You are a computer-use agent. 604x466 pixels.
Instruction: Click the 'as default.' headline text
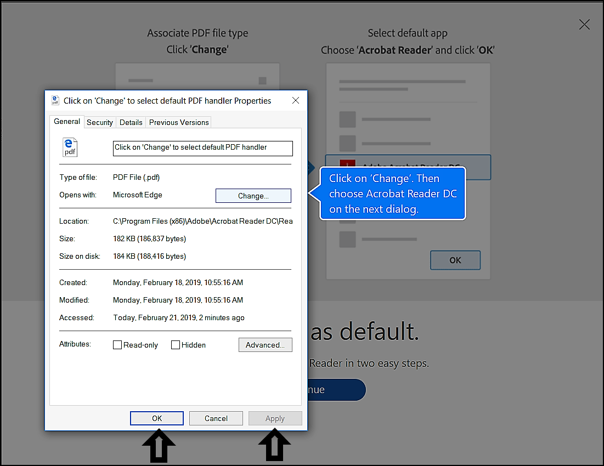[x=364, y=332]
